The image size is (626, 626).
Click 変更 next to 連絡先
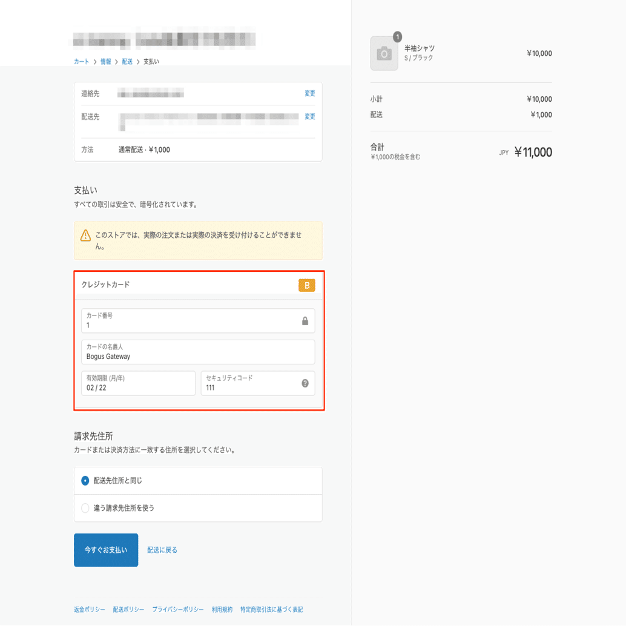click(x=310, y=93)
